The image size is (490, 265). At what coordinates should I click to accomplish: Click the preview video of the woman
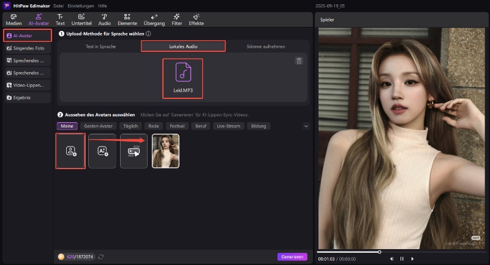click(x=402, y=138)
